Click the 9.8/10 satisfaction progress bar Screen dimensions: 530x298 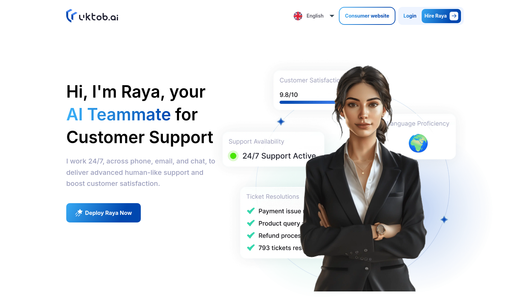307,102
